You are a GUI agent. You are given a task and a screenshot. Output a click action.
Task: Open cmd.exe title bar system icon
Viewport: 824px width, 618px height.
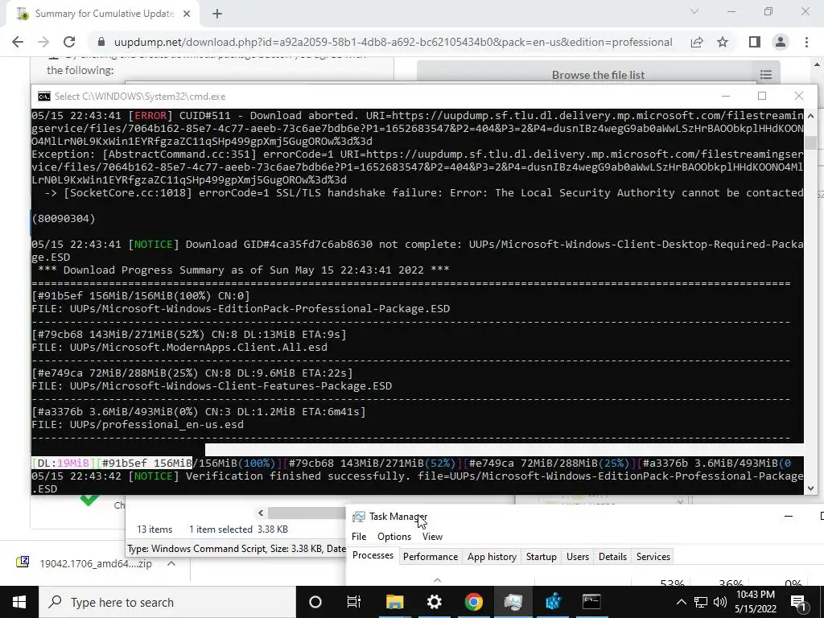pyautogui.click(x=44, y=97)
